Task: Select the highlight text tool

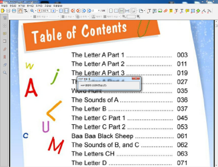Action: tap(171, 11)
